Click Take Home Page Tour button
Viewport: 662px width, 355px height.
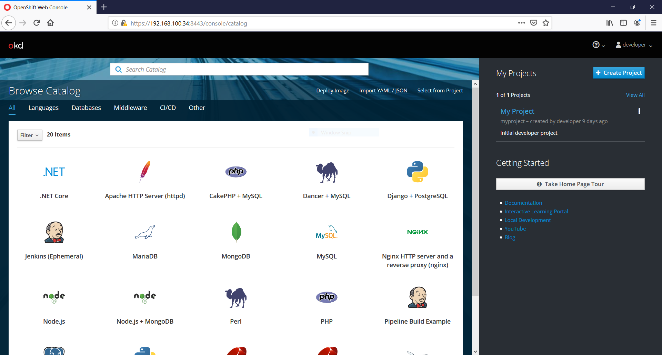(x=570, y=184)
